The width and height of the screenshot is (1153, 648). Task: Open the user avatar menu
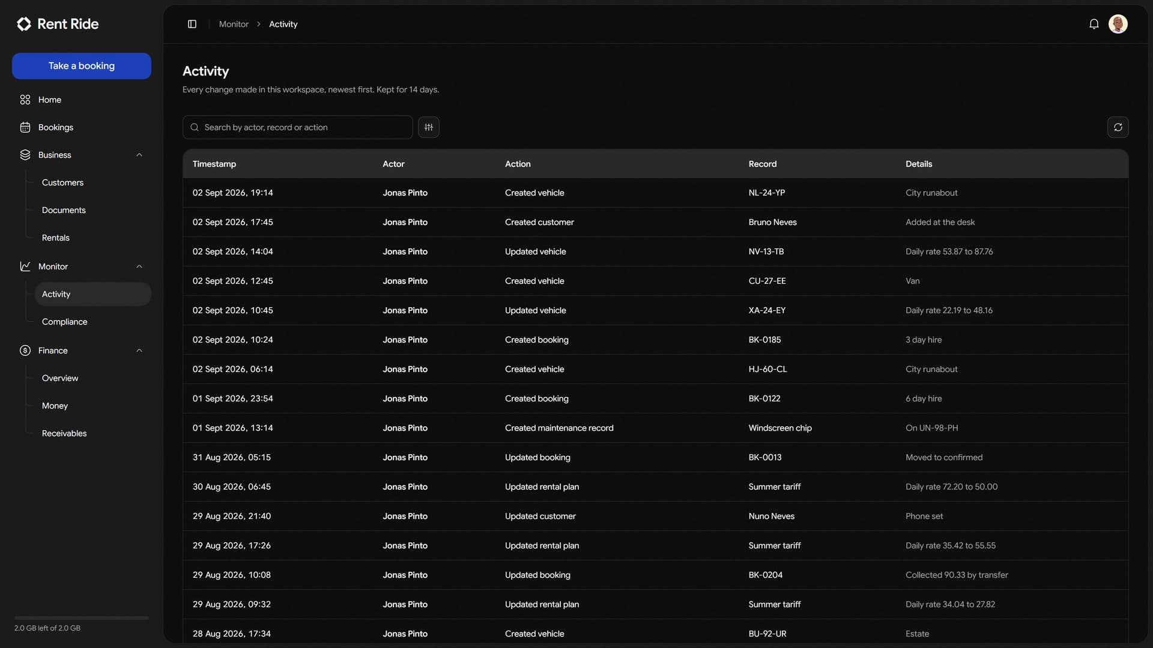tap(1118, 24)
